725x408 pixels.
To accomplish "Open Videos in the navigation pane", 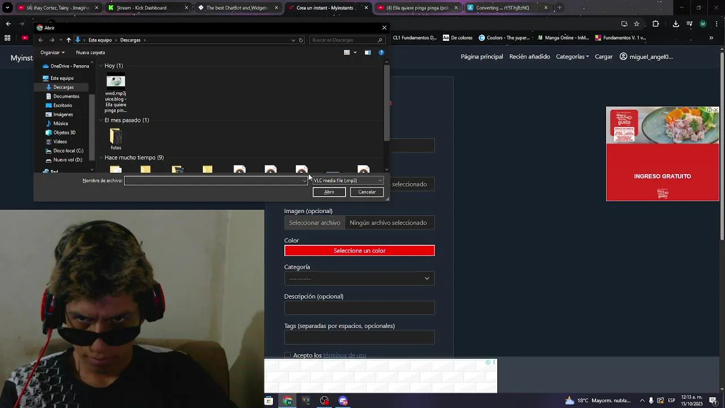I will [x=56, y=142].
